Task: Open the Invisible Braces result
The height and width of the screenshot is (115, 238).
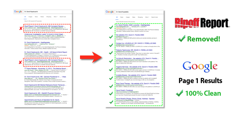Action: tap(136, 75)
